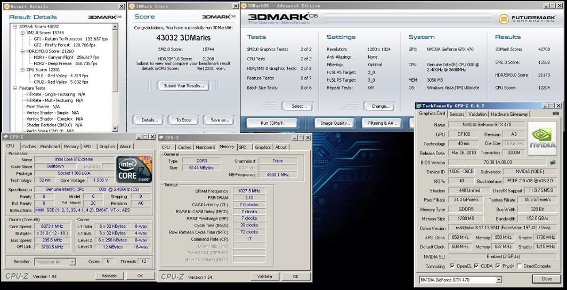Click the Instructions field in CPU-Z
The height and width of the screenshot is (290, 567).
pyautogui.click(x=93, y=210)
